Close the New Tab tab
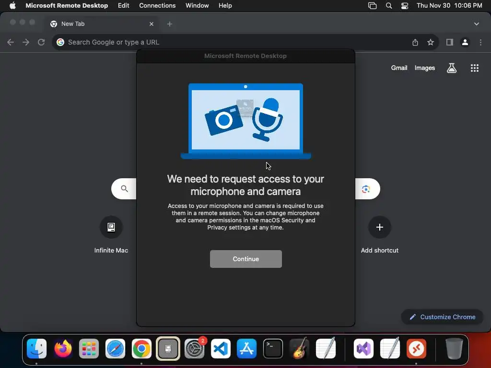This screenshot has width=491, height=368. click(x=152, y=24)
